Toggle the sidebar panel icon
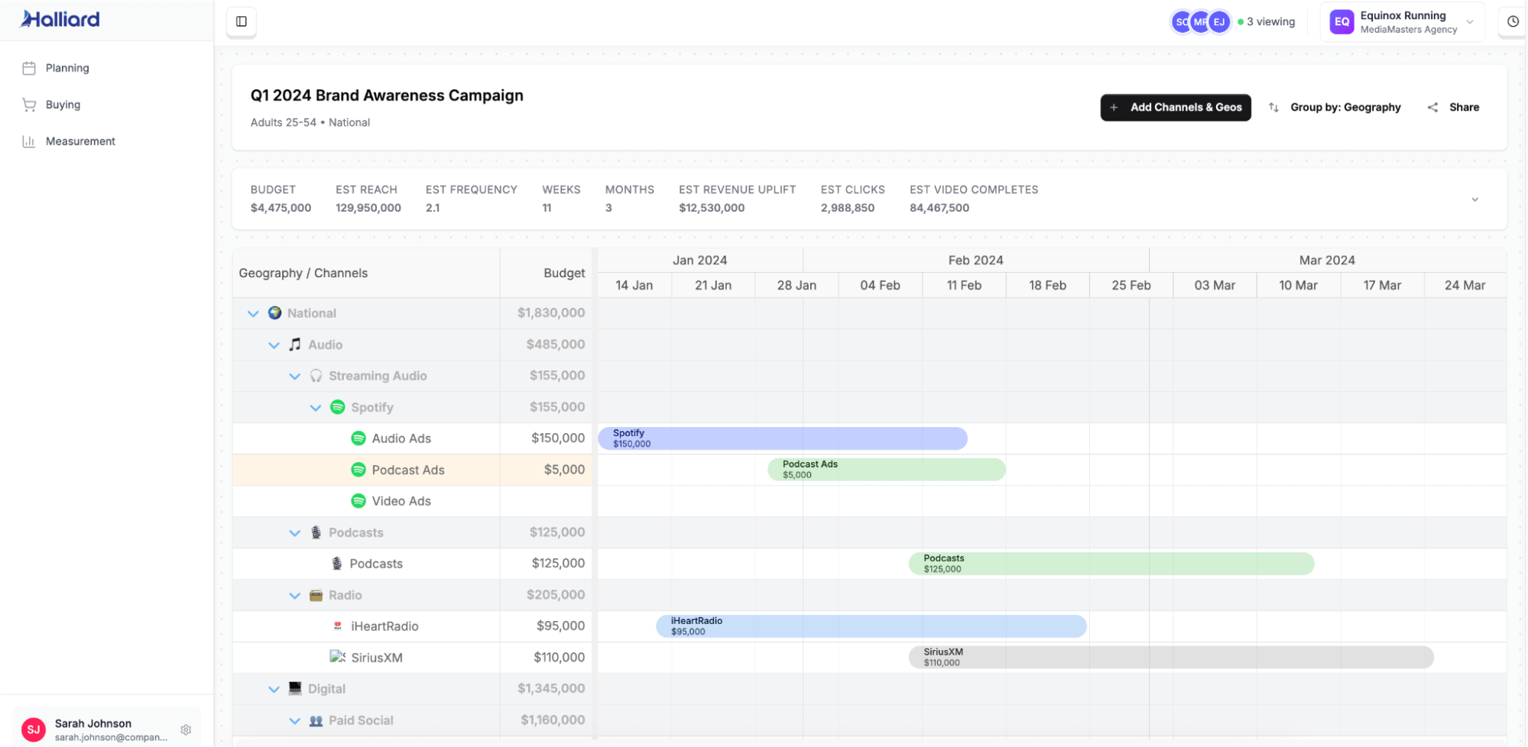Viewport: 1528px width, 747px height. click(x=242, y=21)
